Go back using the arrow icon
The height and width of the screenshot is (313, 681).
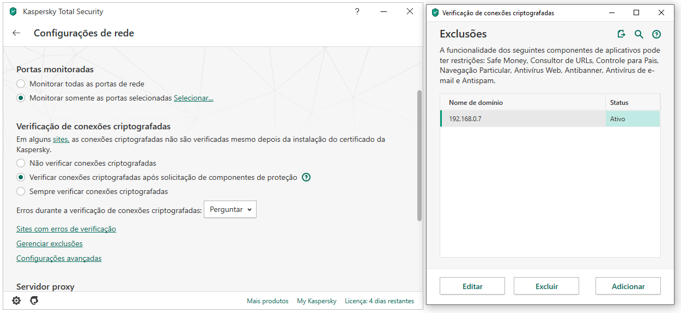point(16,33)
